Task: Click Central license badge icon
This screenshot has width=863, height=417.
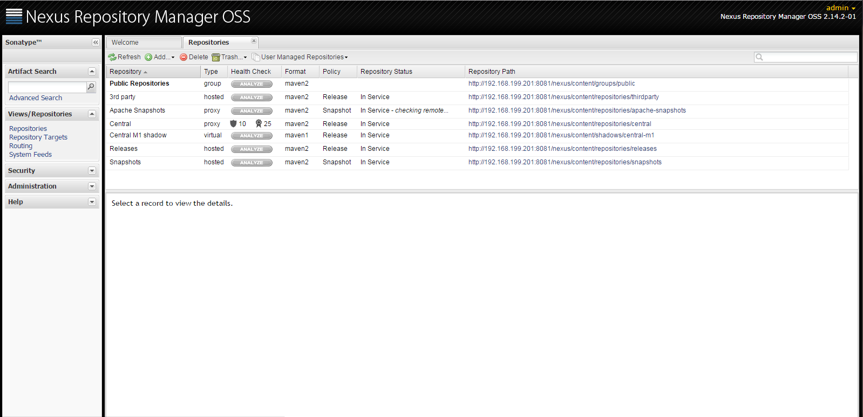Action: click(x=259, y=123)
